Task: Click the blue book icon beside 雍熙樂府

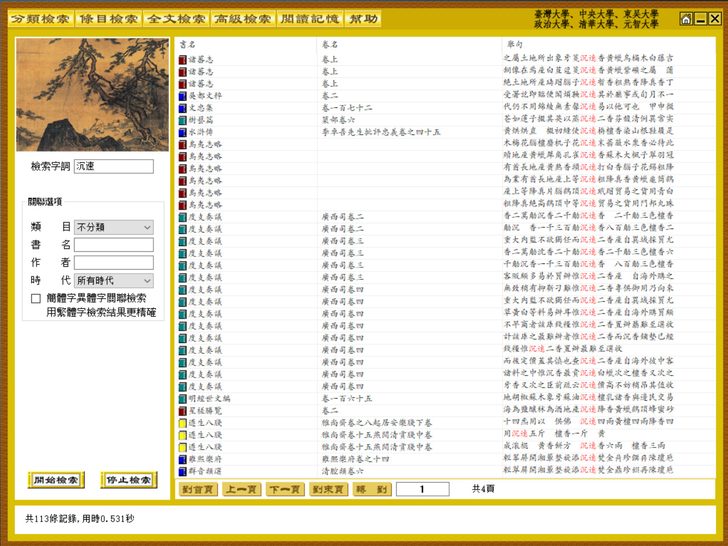Action: [x=182, y=459]
